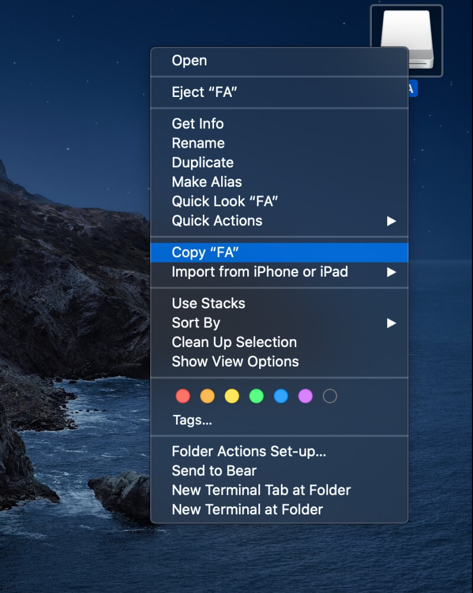
Task: Expand the Quick Actions submenu
Action: click(280, 221)
